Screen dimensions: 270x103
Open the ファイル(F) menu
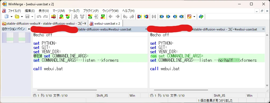(x=14, y=11)
